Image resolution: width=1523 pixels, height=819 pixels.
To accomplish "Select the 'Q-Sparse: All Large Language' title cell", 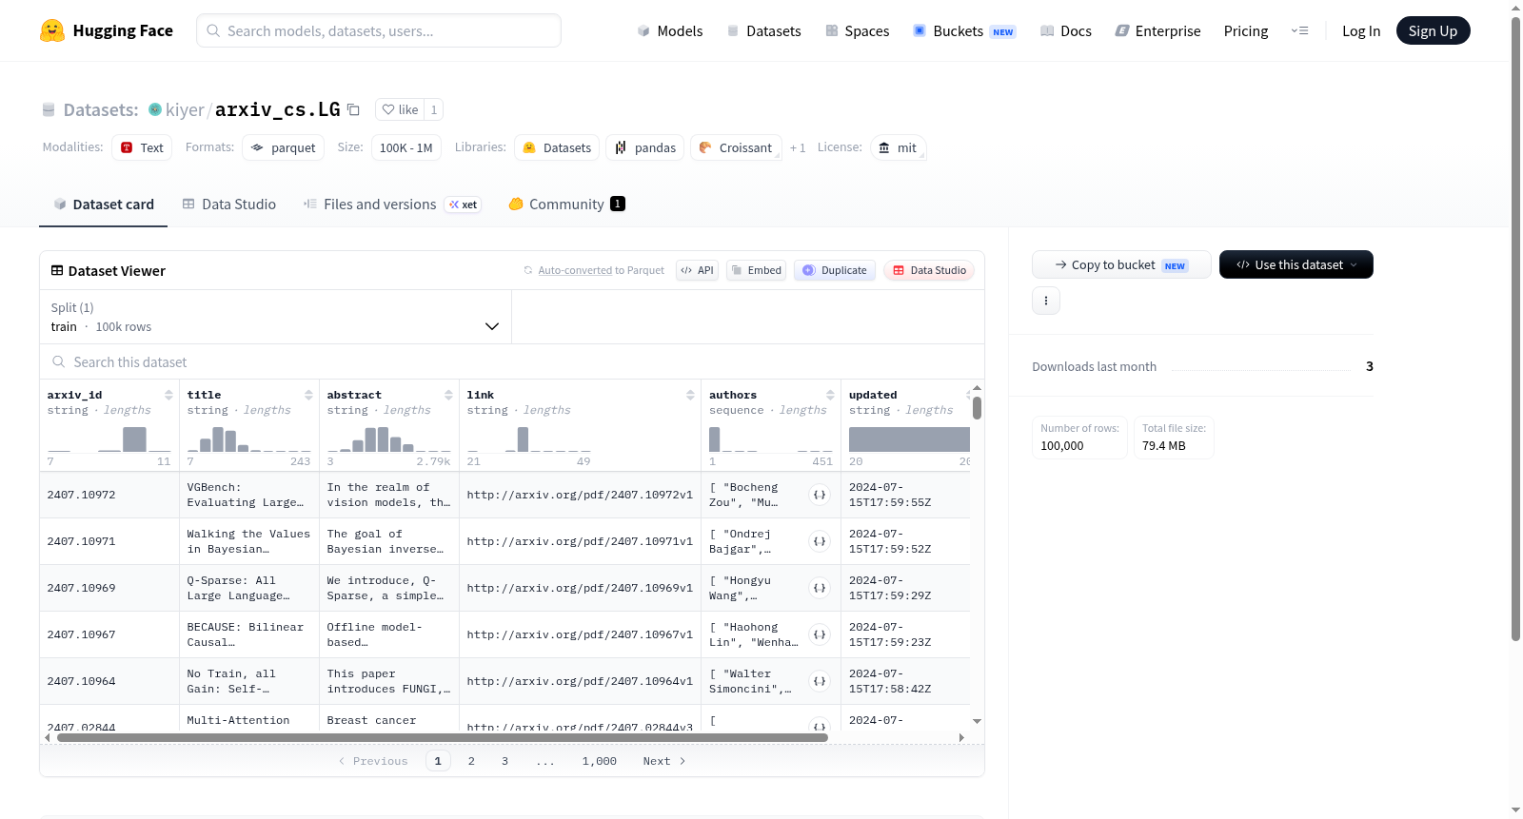I will 249,588.
